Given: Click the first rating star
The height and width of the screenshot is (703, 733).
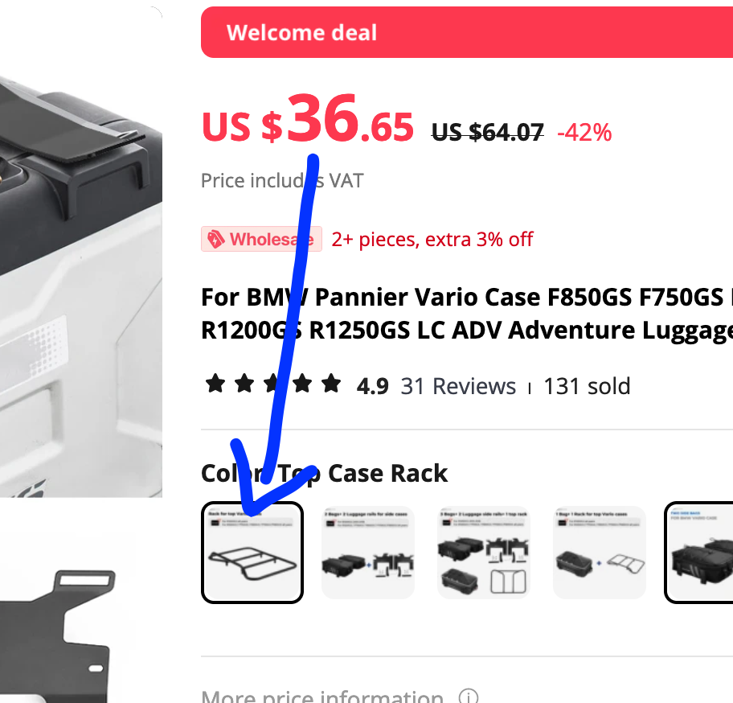Looking at the screenshot, I should click(215, 384).
